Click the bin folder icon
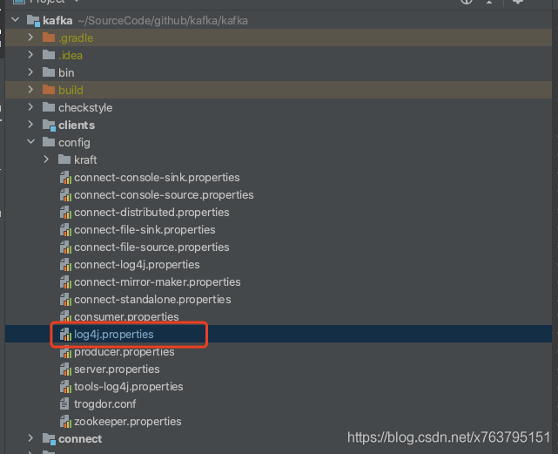The image size is (558, 454). [49, 72]
